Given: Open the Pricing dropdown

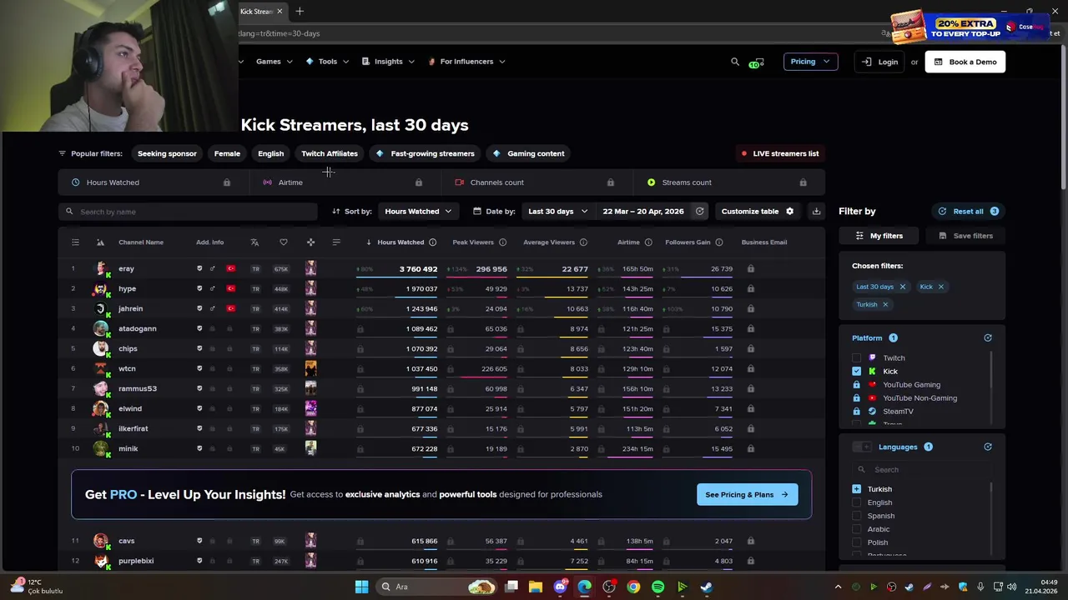Looking at the screenshot, I should pyautogui.click(x=810, y=62).
